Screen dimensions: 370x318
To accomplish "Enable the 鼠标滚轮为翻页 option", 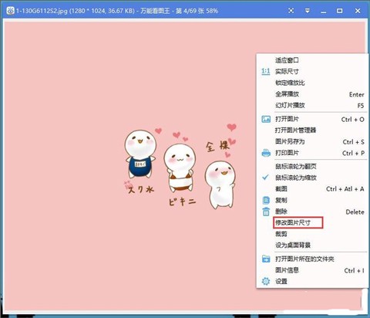I will point(312,166).
